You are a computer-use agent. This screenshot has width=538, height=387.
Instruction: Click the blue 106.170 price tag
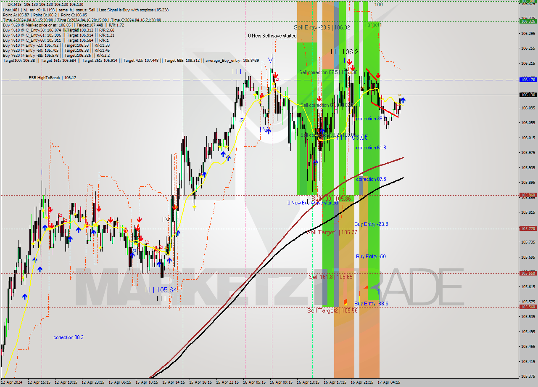click(528, 80)
